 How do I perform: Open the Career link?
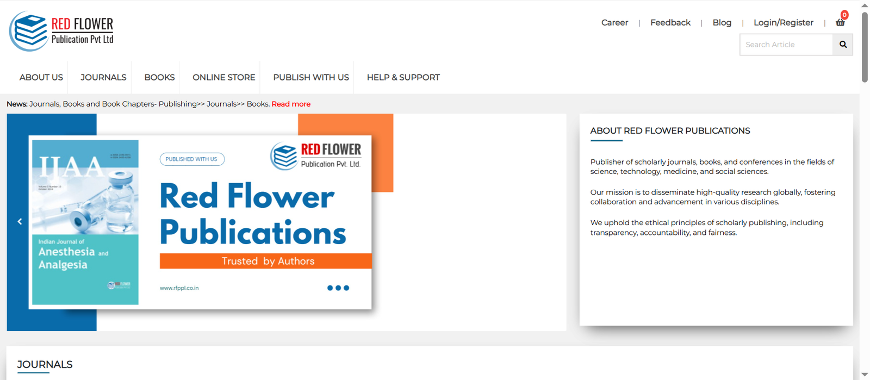tap(614, 22)
